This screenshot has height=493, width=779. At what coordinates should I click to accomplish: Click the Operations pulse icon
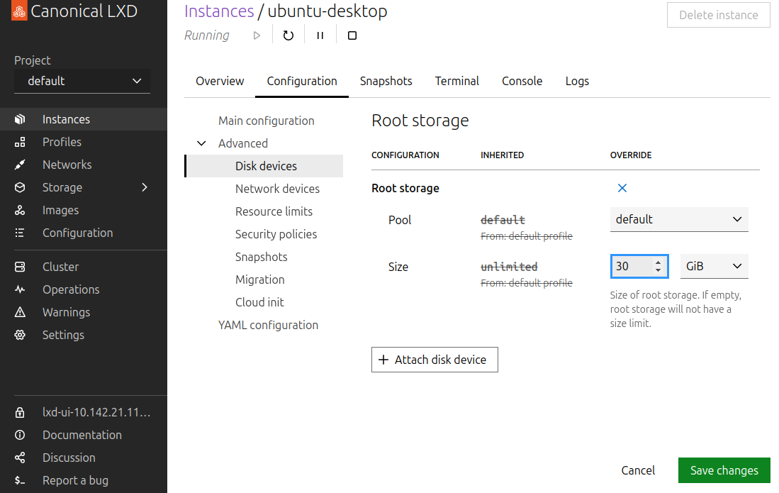point(20,289)
